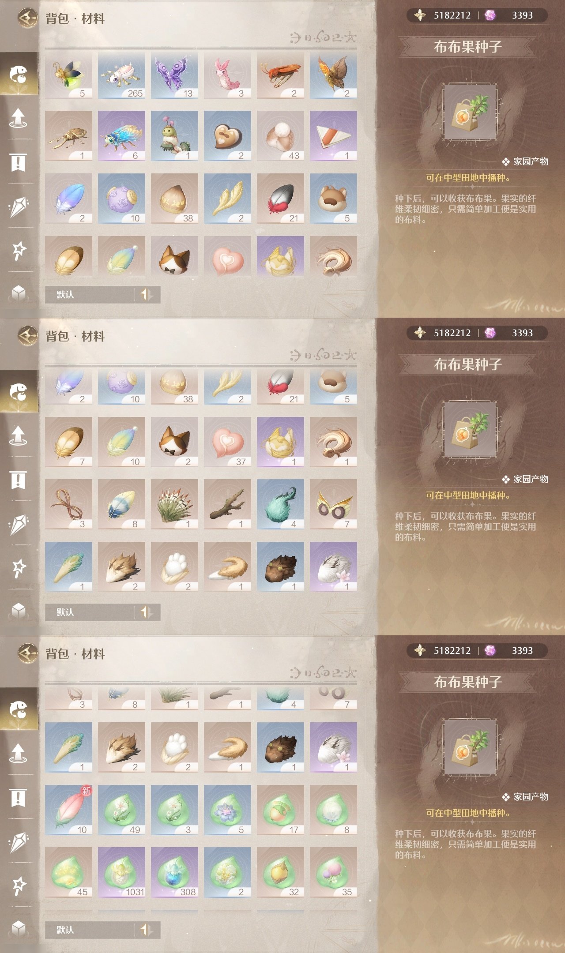Select the pink rabbit-eared worm item
Image resolution: width=565 pixels, height=953 pixels.
[227, 75]
